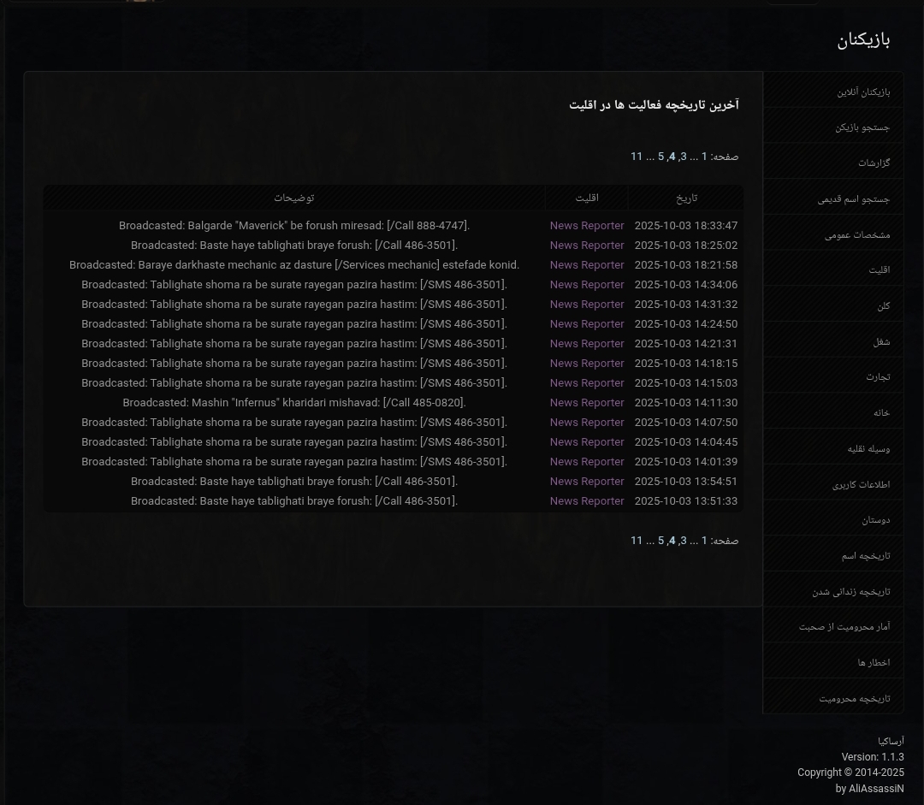Go to page 5 in top pagination
This screenshot has height=805, width=924.
(660, 157)
